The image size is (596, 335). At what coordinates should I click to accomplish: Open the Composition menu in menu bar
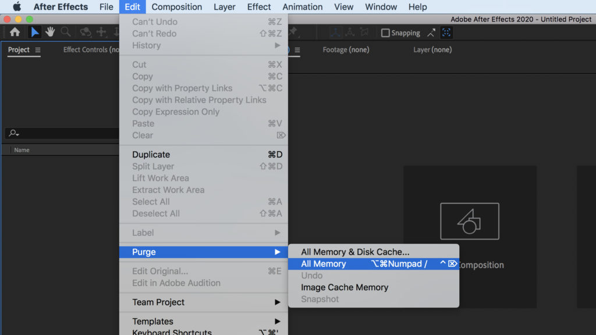click(x=177, y=7)
